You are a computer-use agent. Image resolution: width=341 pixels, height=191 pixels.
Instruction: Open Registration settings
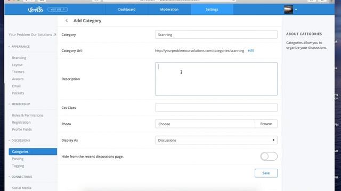(21, 123)
